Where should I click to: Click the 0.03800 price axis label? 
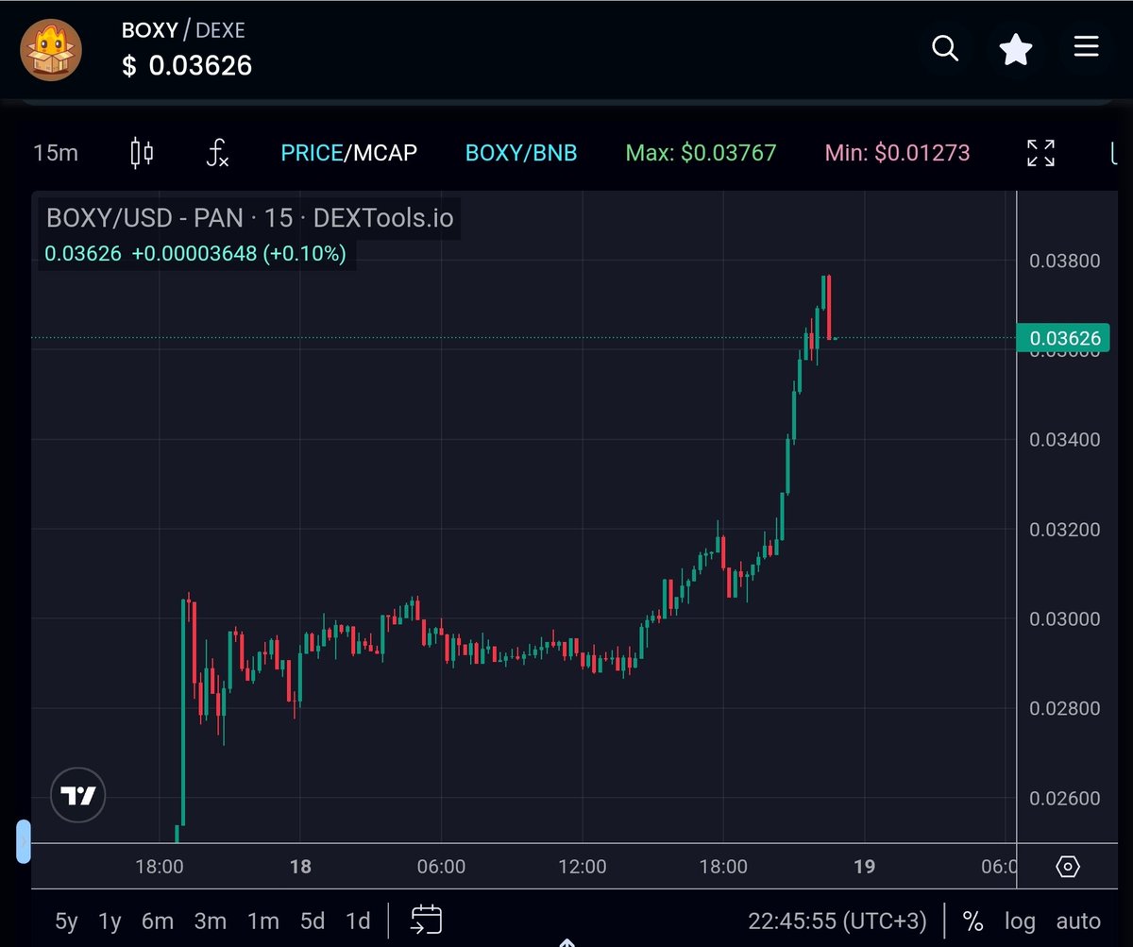pyautogui.click(x=1065, y=261)
